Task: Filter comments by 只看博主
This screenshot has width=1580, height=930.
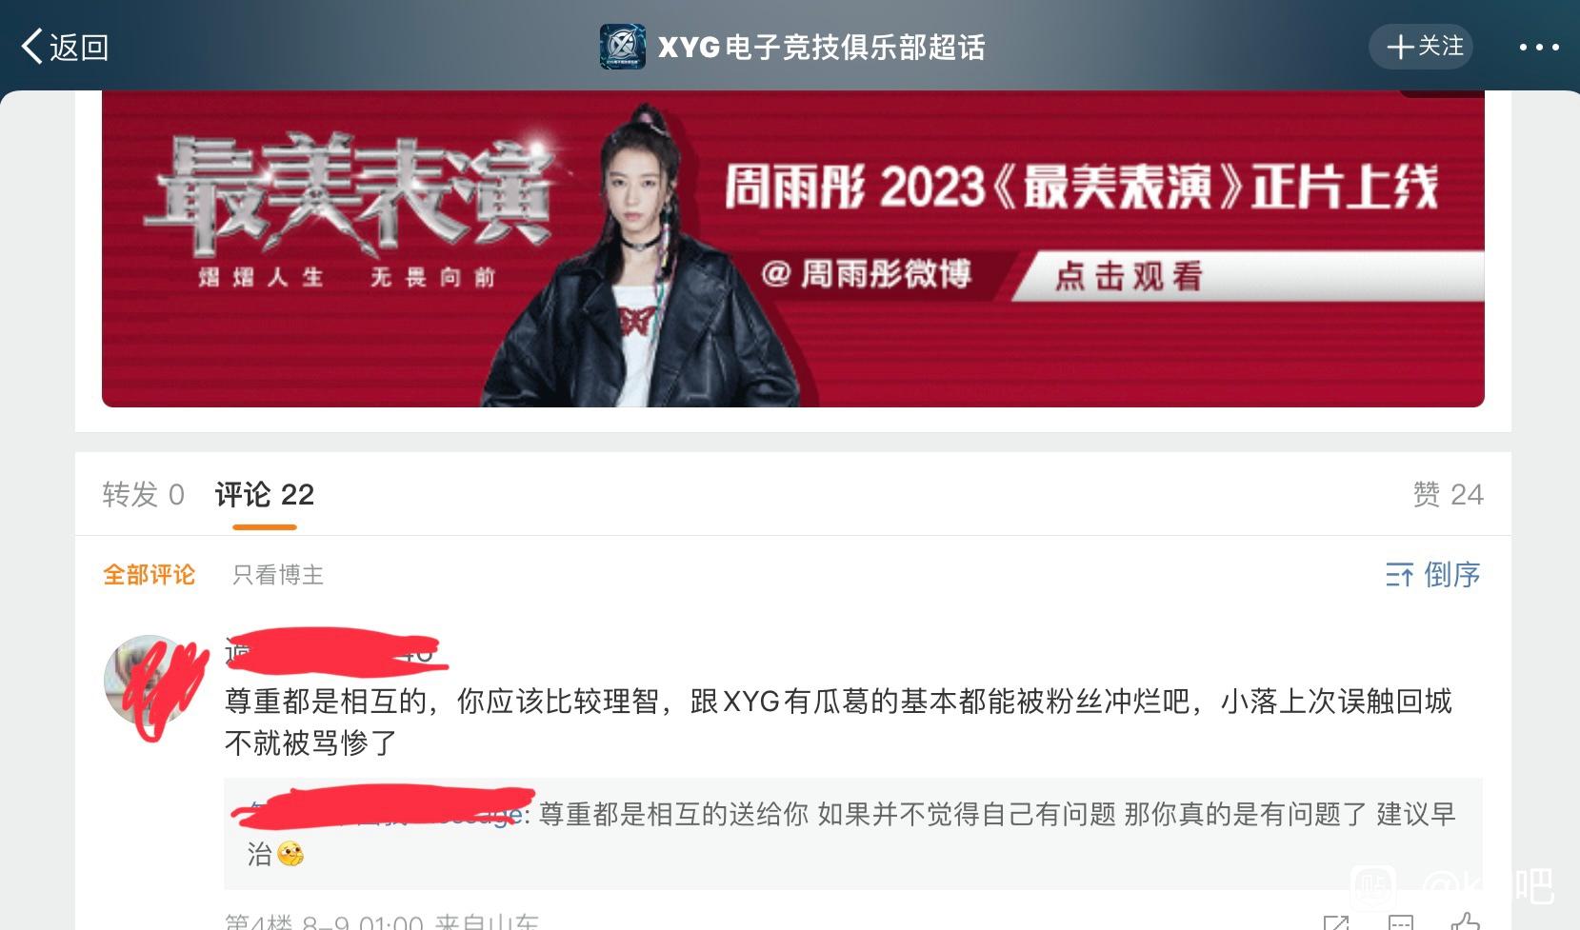Action: point(278,575)
